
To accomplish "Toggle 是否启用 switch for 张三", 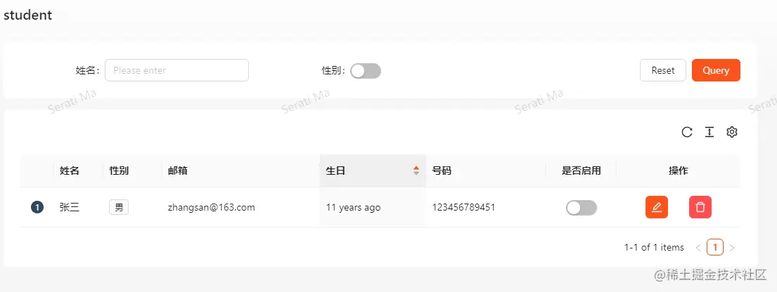I will (582, 208).
